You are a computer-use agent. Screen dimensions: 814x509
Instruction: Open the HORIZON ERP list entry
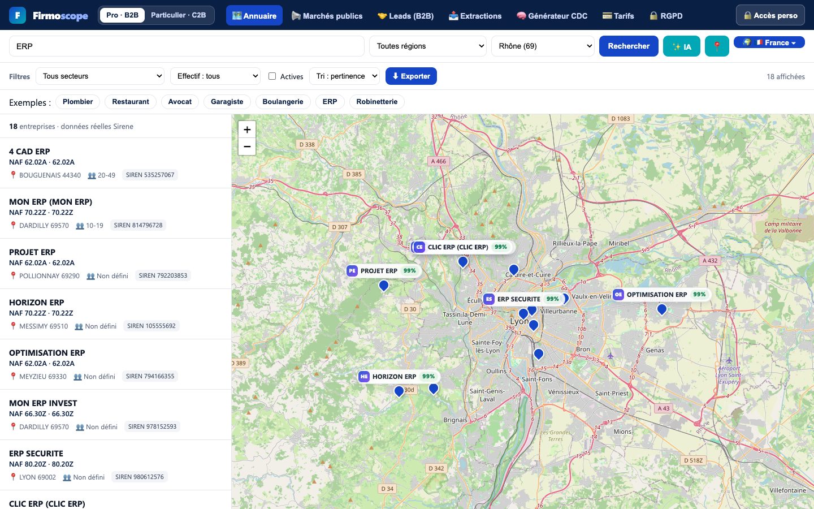(116, 314)
